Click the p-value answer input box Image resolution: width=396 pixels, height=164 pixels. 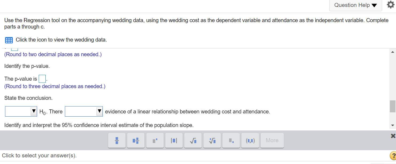[x=42, y=79]
